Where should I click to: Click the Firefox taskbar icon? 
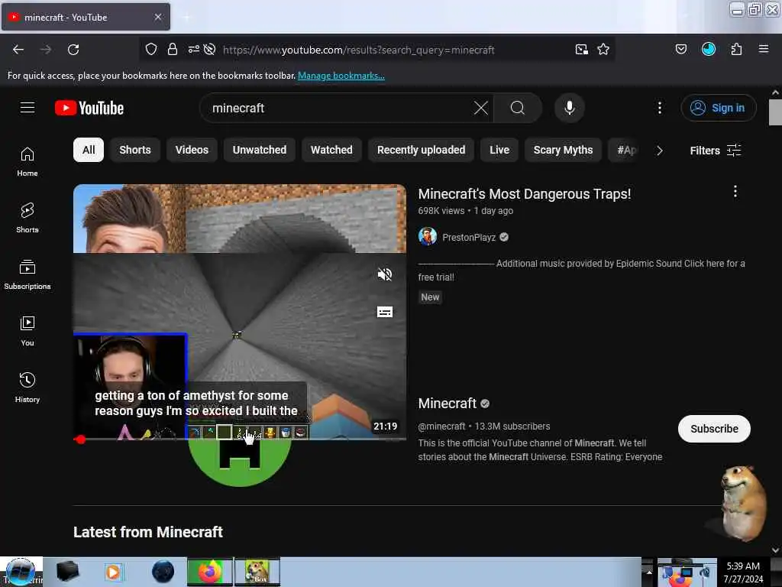(210, 572)
